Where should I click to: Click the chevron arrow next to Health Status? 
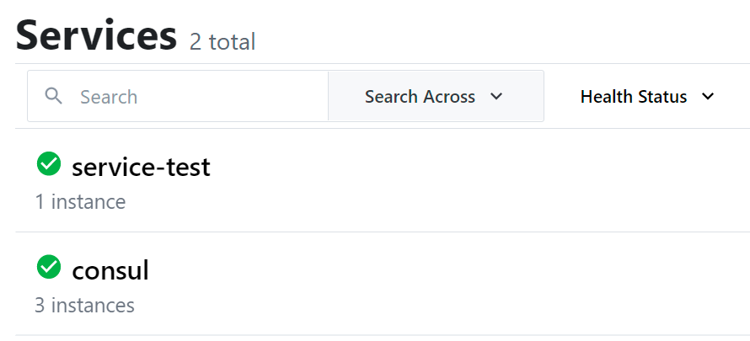coord(707,97)
